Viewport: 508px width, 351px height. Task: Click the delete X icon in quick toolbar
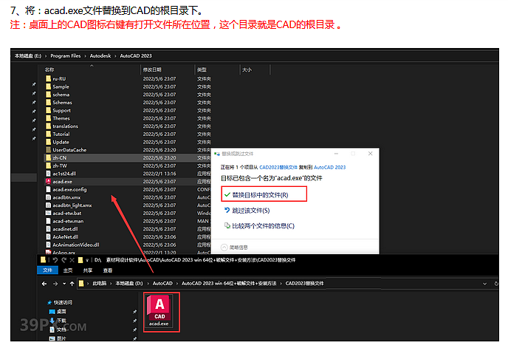(72, 260)
